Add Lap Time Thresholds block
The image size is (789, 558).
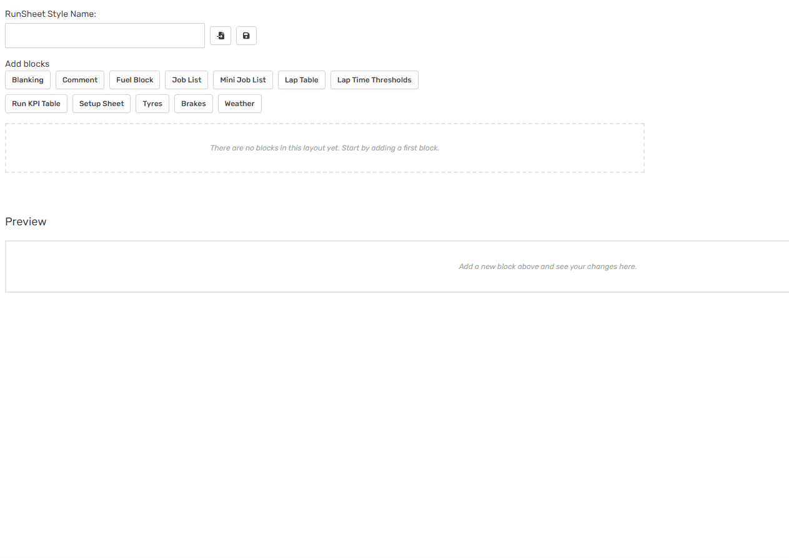click(x=374, y=80)
